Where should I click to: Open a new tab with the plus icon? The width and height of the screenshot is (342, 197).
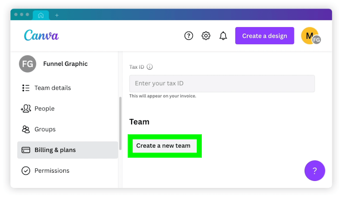(x=57, y=15)
